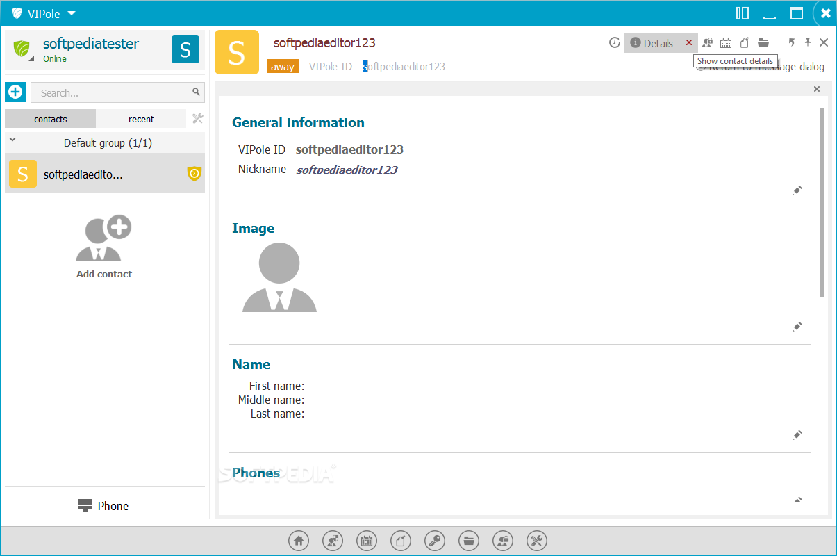The height and width of the screenshot is (556, 837).
Task: Open the settings tools icon in bottom toolbar
Action: point(537,540)
